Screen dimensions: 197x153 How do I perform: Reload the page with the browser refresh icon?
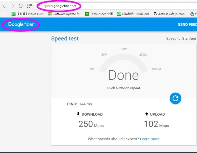21,6
